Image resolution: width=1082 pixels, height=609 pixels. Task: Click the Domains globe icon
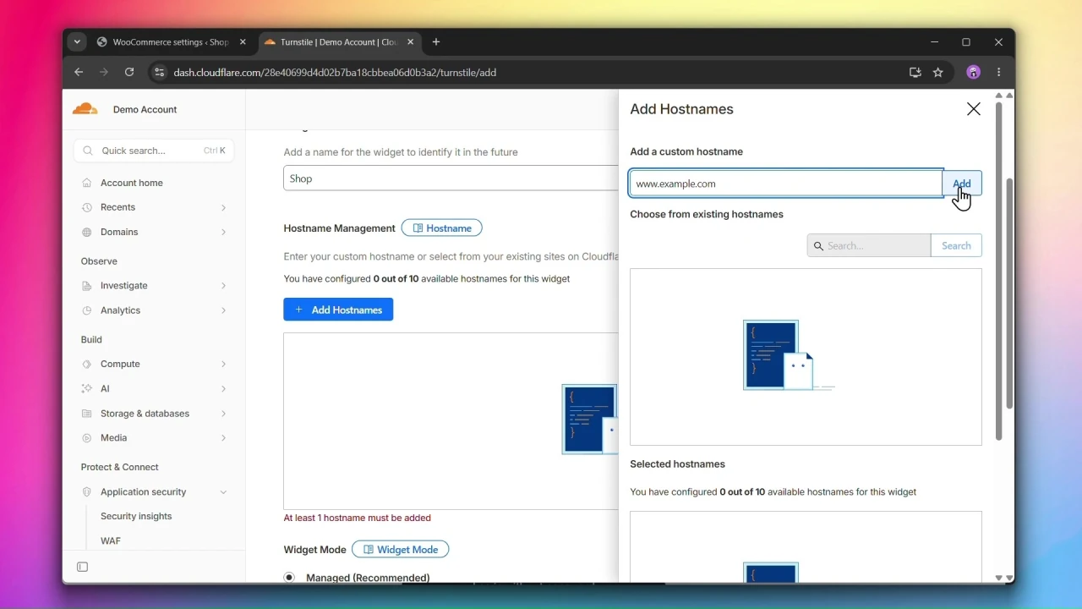(x=87, y=232)
